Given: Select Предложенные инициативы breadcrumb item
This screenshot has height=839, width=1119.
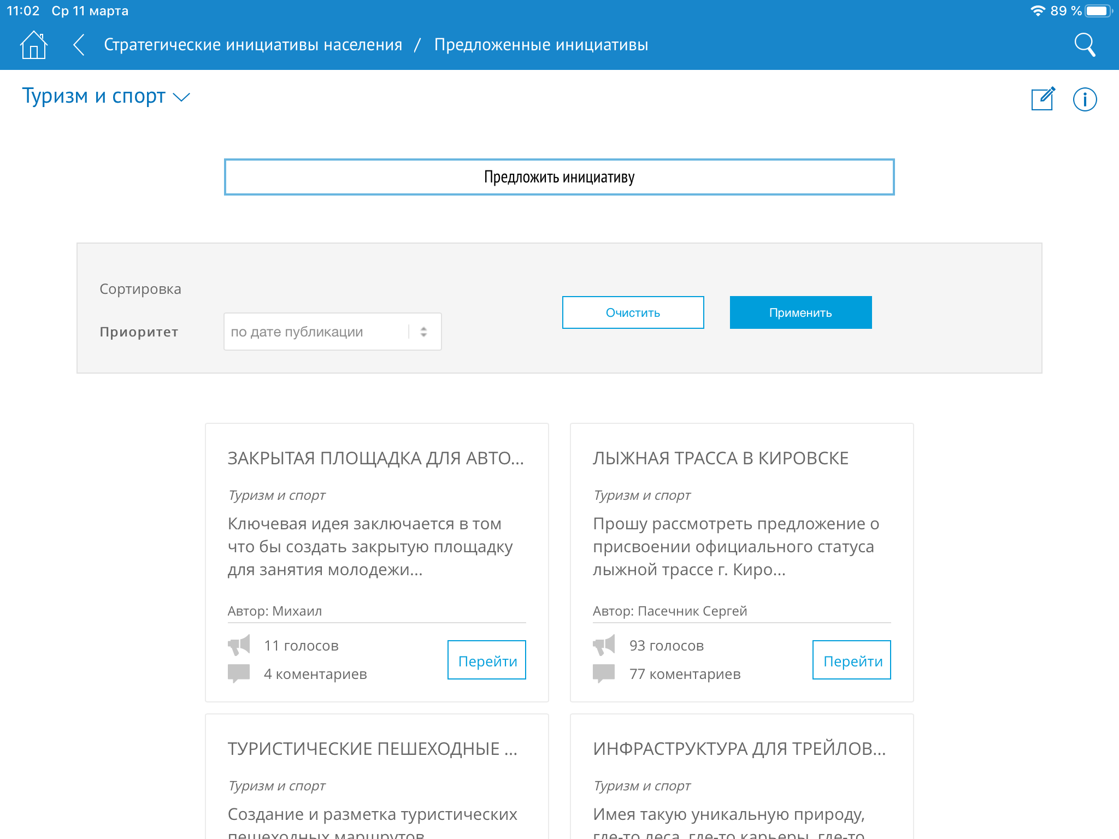Looking at the screenshot, I should pos(541,45).
